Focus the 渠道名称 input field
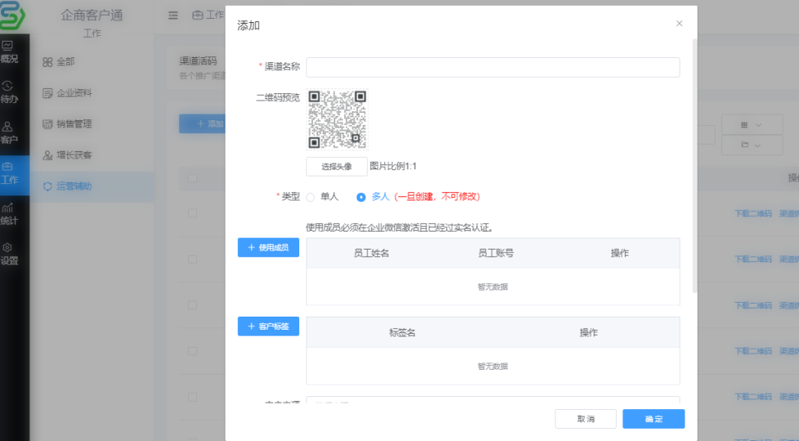799x441 pixels. click(493, 67)
